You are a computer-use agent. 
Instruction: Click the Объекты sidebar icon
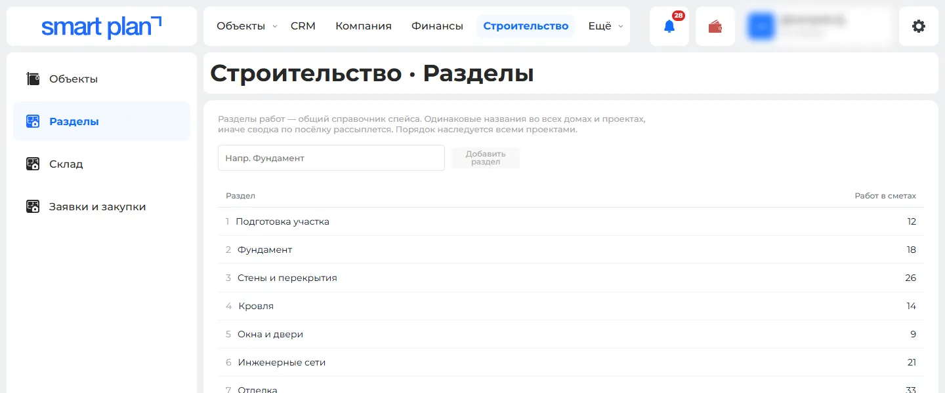pyautogui.click(x=33, y=79)
